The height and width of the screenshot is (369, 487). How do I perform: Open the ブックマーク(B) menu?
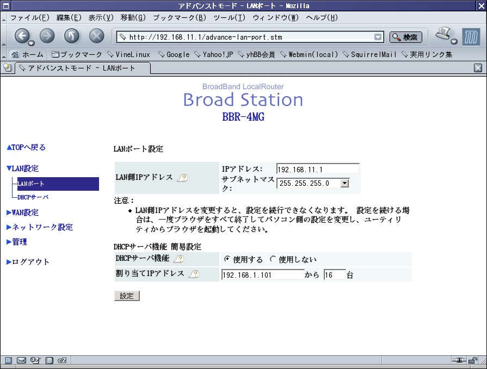180,18
